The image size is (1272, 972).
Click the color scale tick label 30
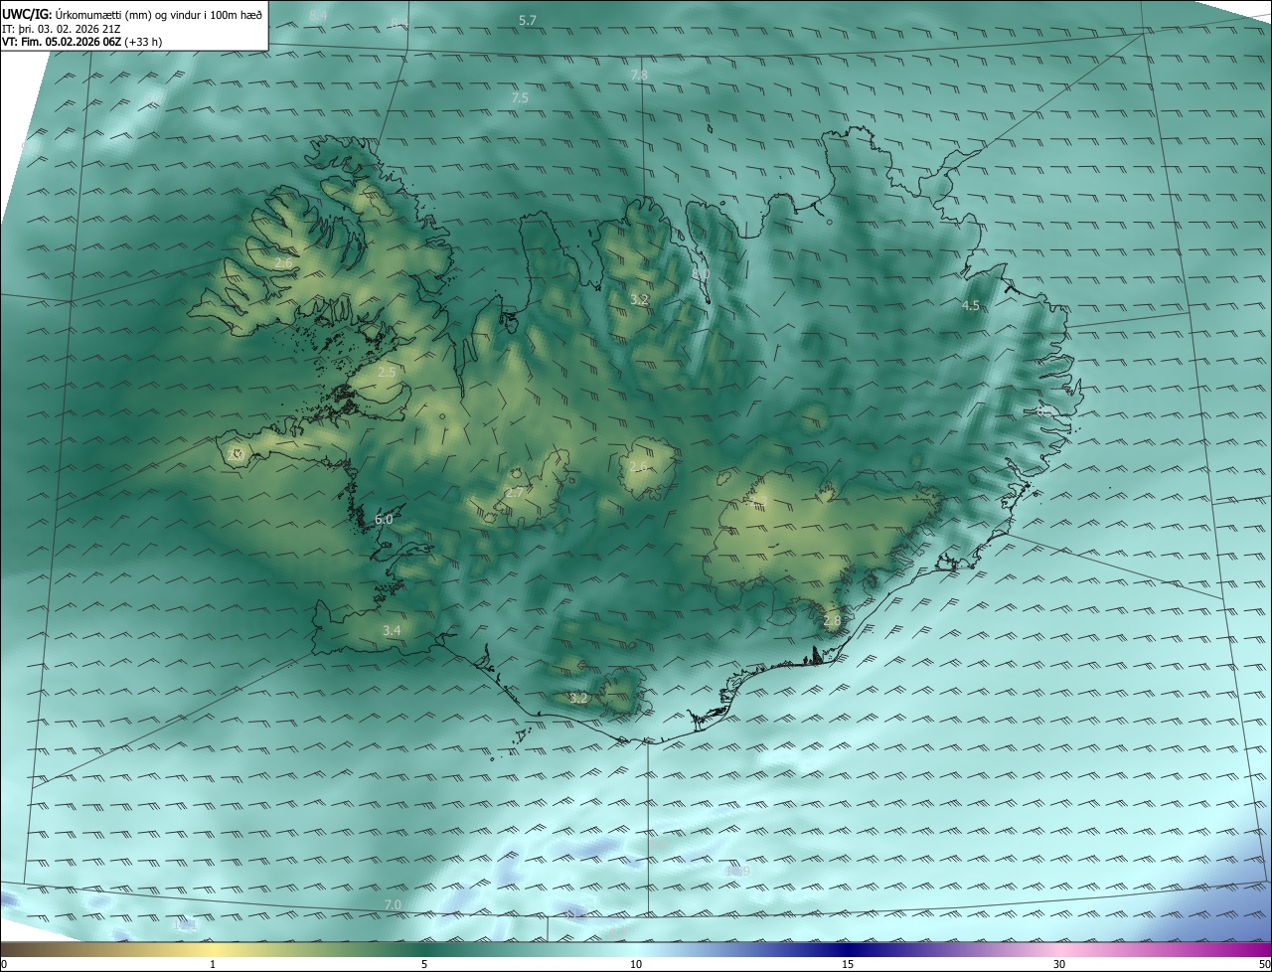(1059, 964)
